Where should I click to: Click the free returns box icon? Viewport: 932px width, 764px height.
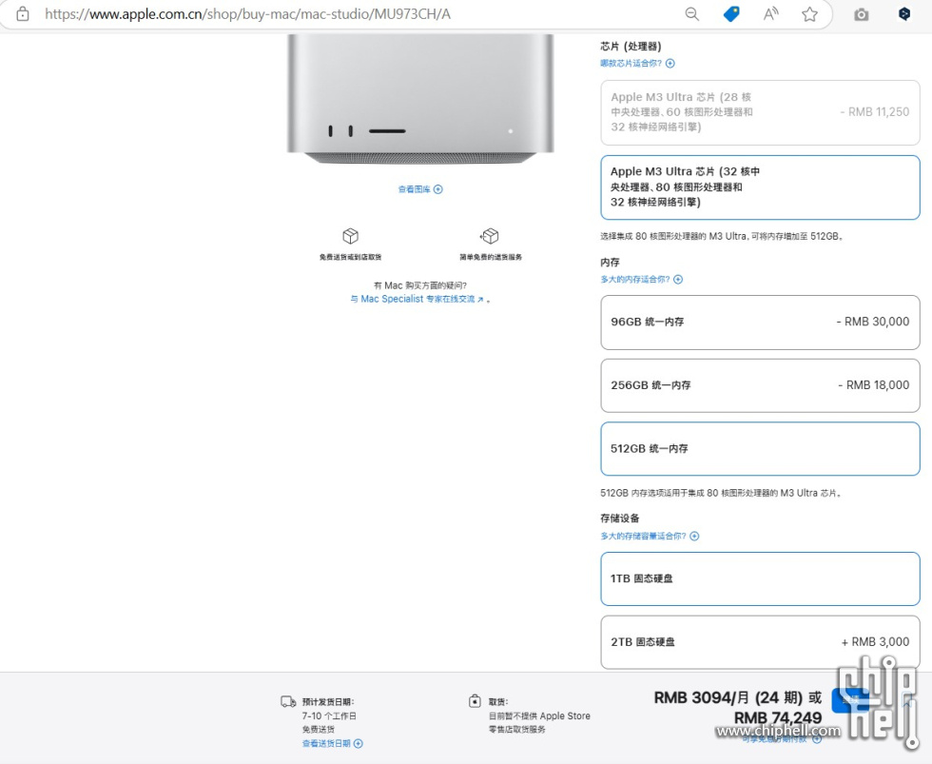490,236
